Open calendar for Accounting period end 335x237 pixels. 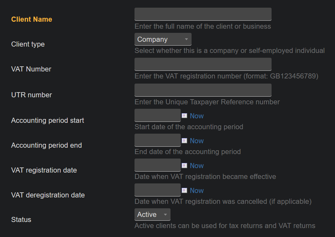click(184, 141)
